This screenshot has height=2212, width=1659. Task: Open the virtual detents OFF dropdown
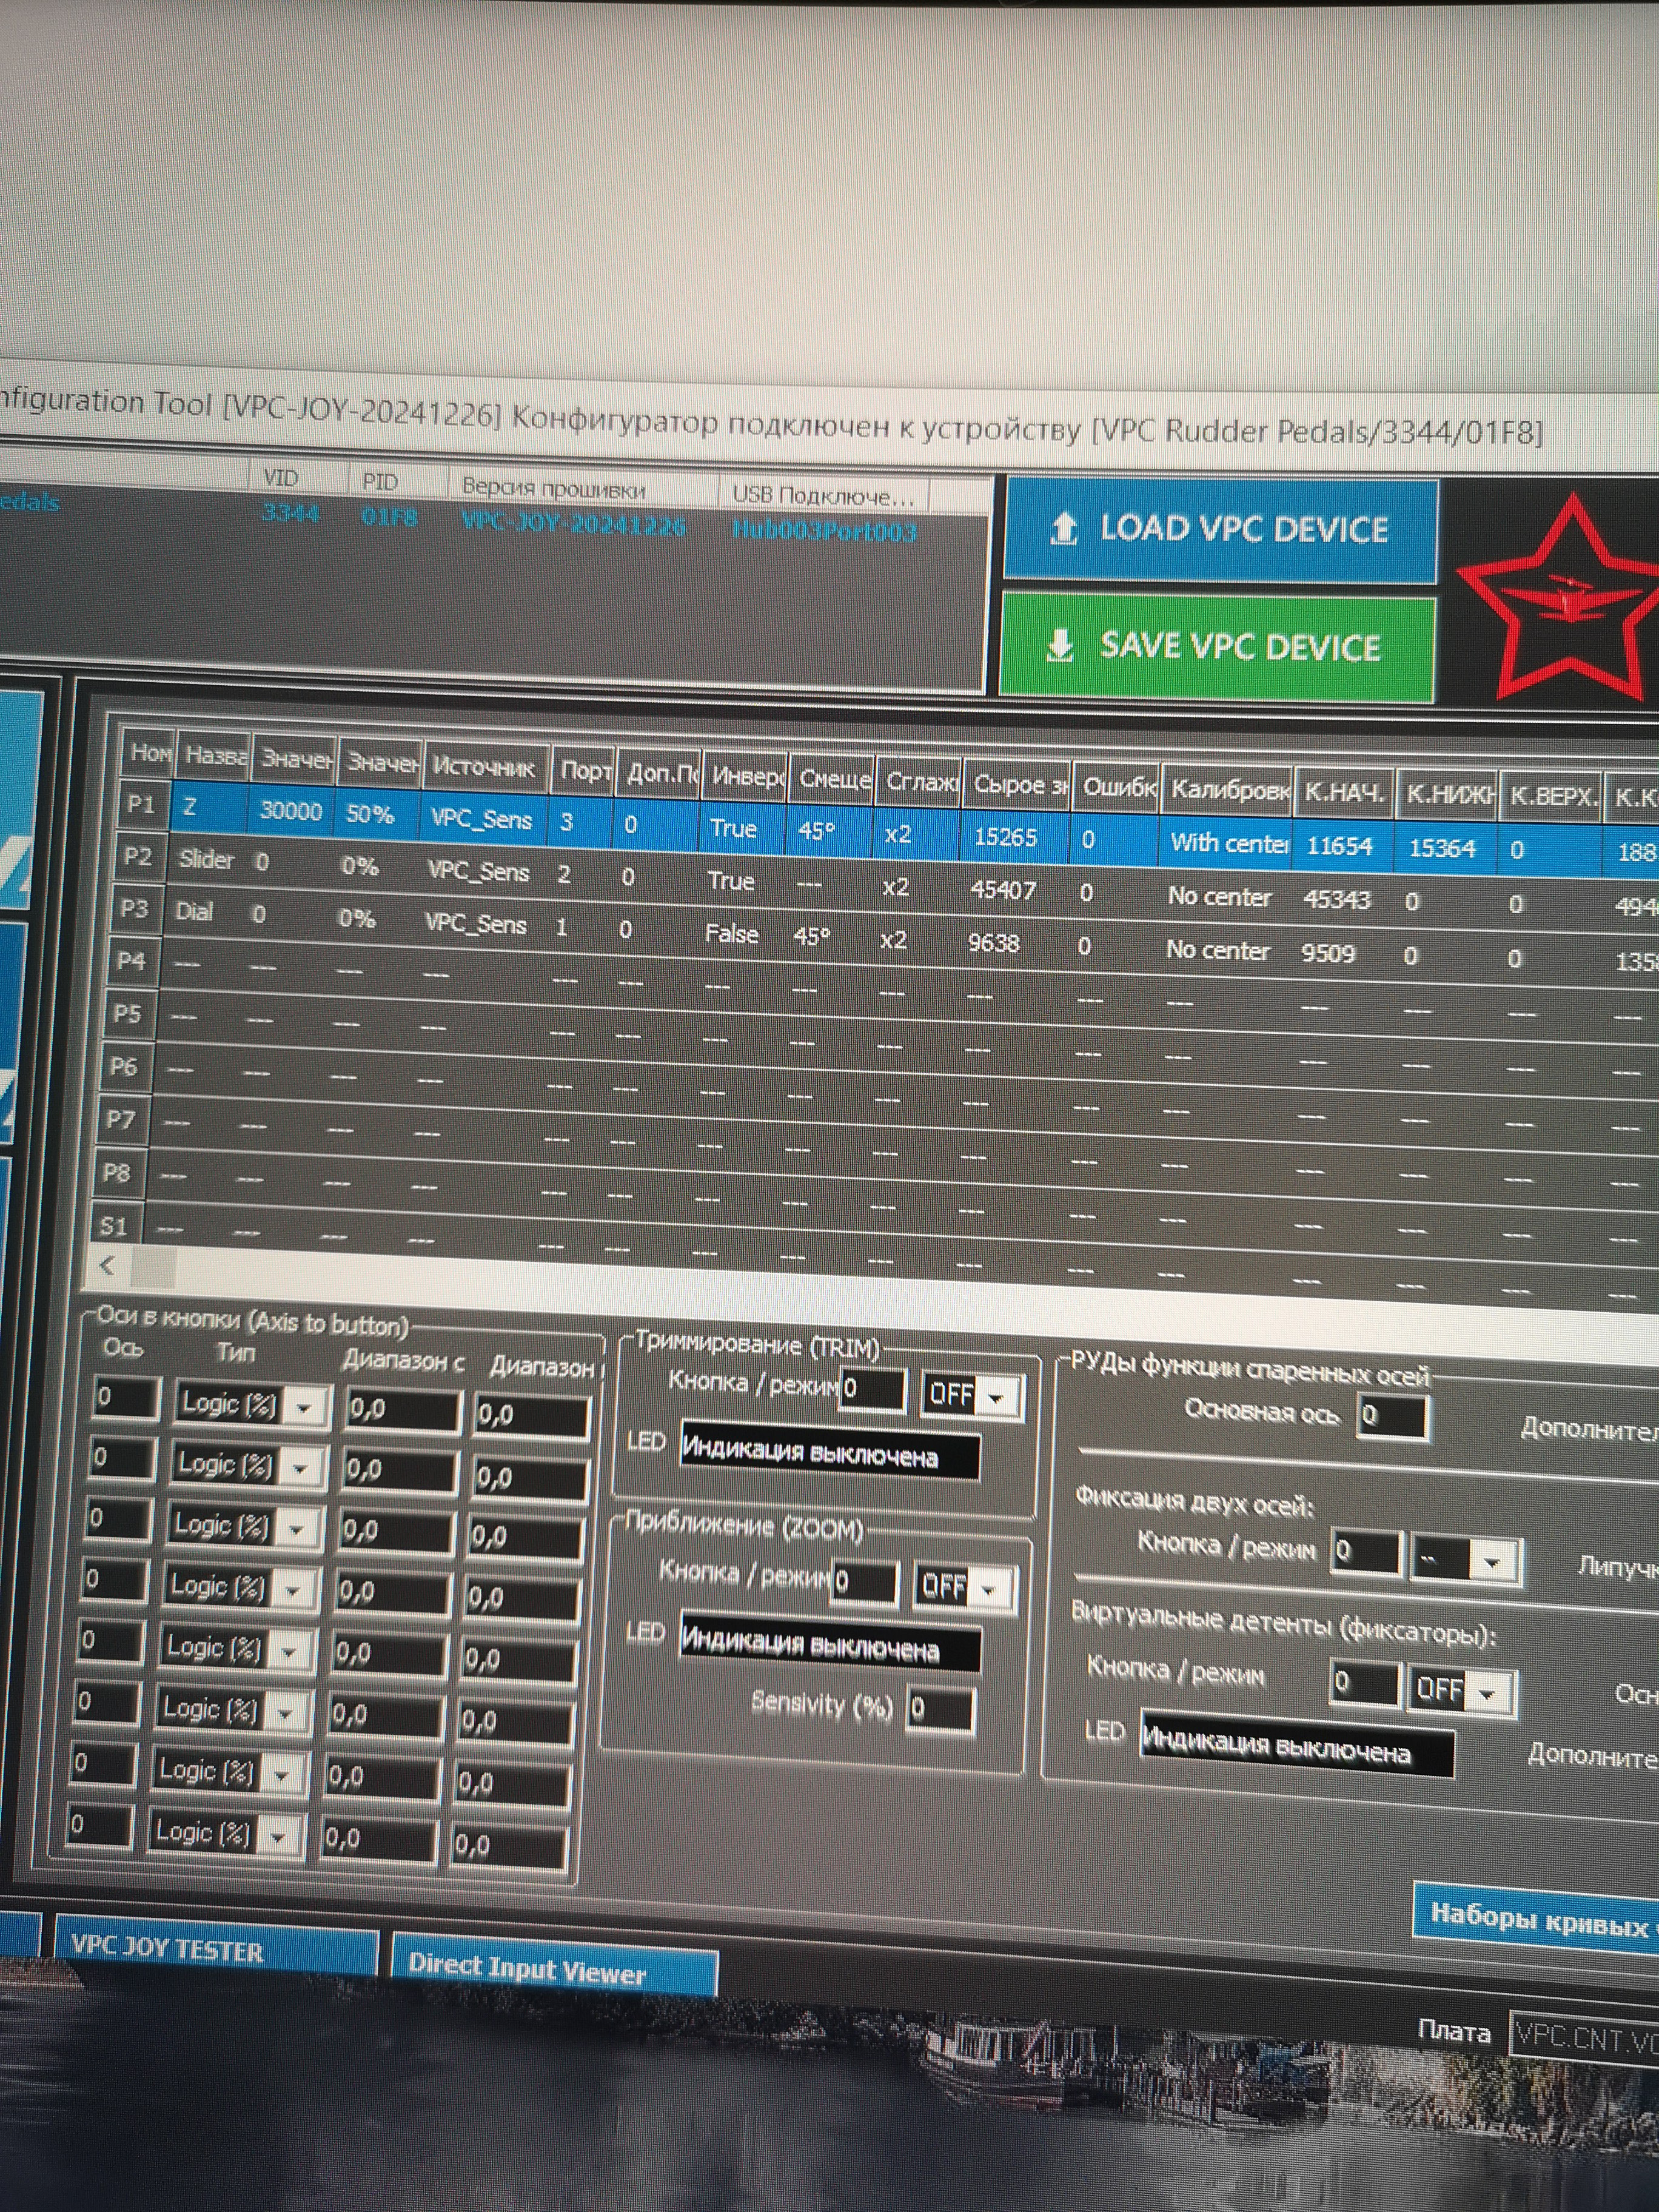coord(1461,1691)
